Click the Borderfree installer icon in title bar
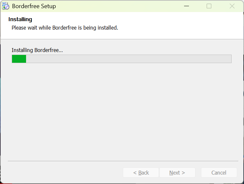 click(x=5, y=6)
